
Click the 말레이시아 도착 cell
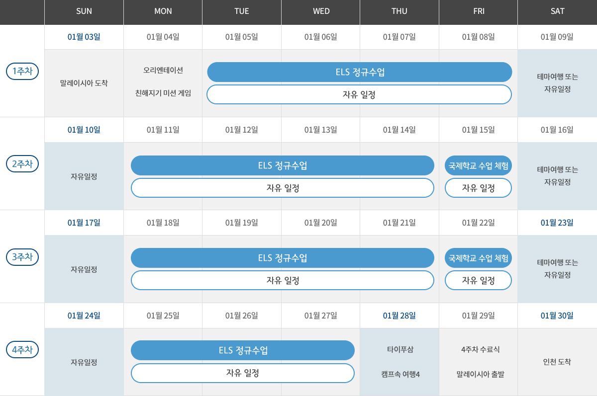click(x=84, y=83)
